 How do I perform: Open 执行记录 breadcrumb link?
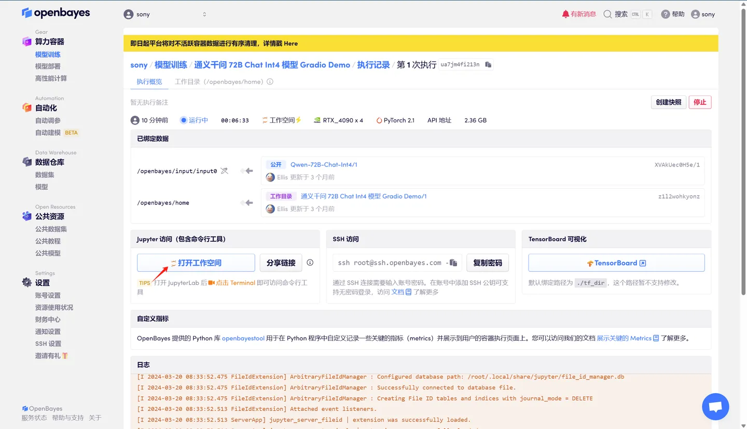pyautogui.click(x=374, y=65)
